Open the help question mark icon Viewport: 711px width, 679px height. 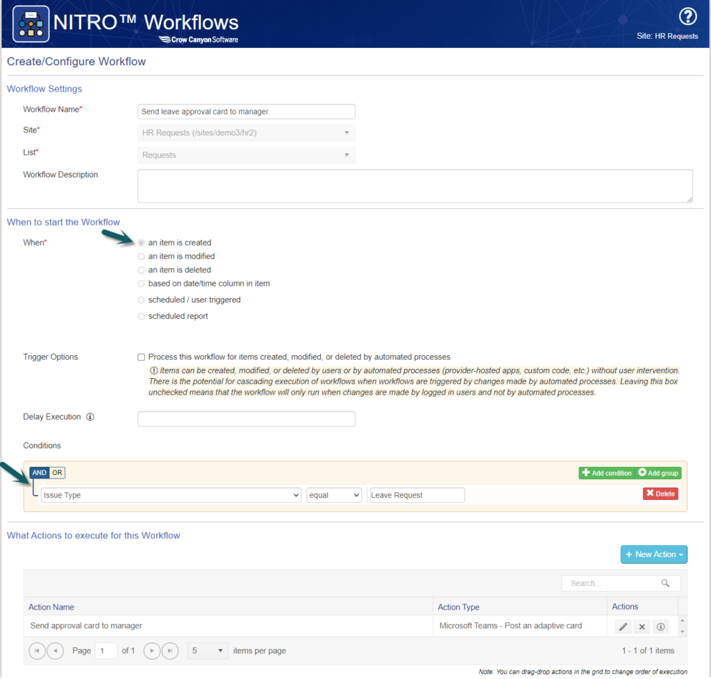687,17
